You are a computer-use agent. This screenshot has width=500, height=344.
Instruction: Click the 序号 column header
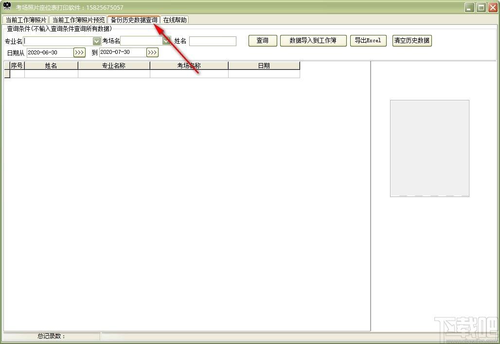coord(17,66)
